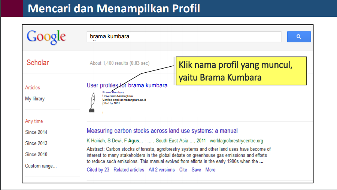This screenshot has width=337, height=190.
Task: Click About 1,400 results text
Action: tap(119, 63)
